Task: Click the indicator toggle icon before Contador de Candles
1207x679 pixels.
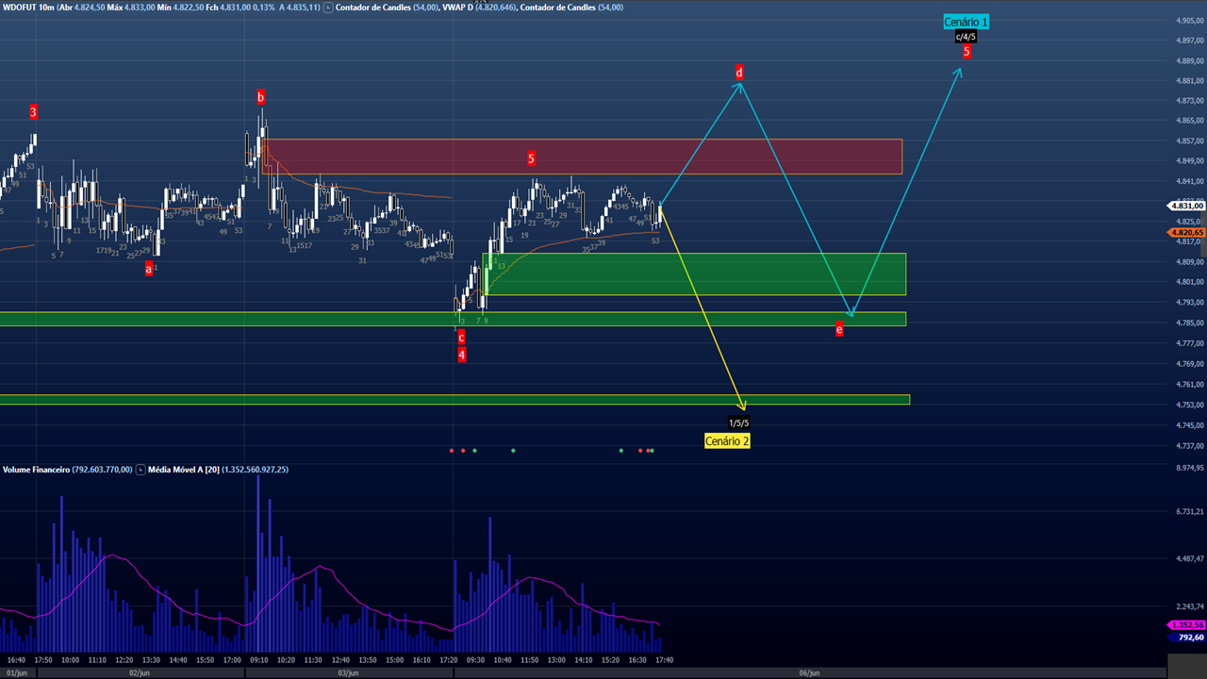Action: tap(327, 8)
